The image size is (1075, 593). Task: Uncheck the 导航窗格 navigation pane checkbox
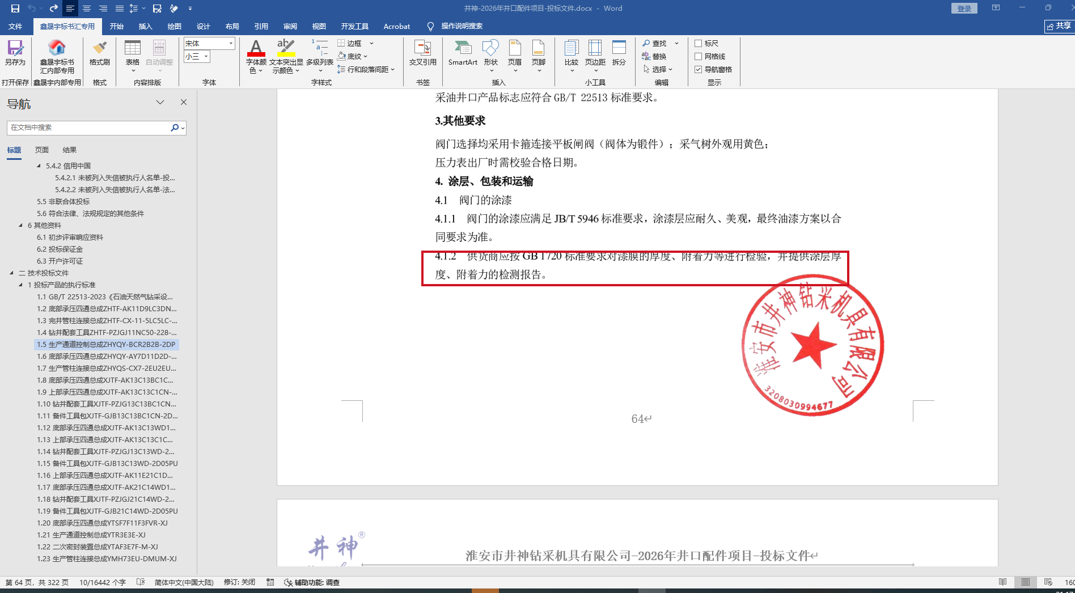699,70
